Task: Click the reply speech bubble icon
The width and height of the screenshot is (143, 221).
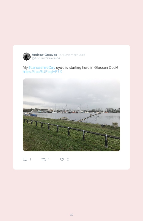Action: tap(25, 159)
